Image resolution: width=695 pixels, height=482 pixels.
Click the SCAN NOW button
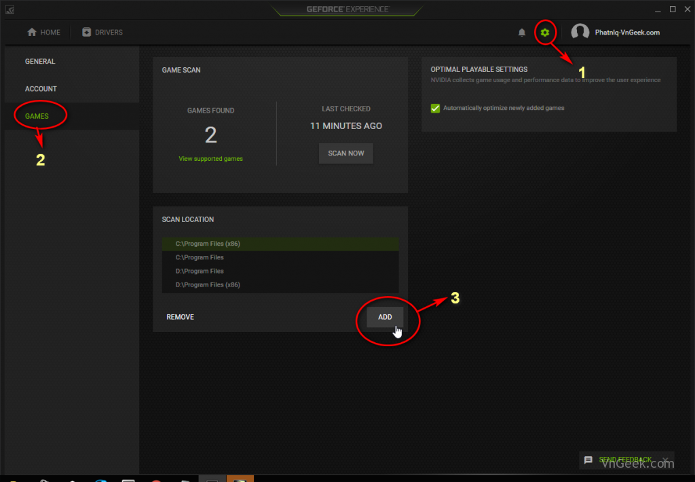pyautogui.click(x=345, y=153)
